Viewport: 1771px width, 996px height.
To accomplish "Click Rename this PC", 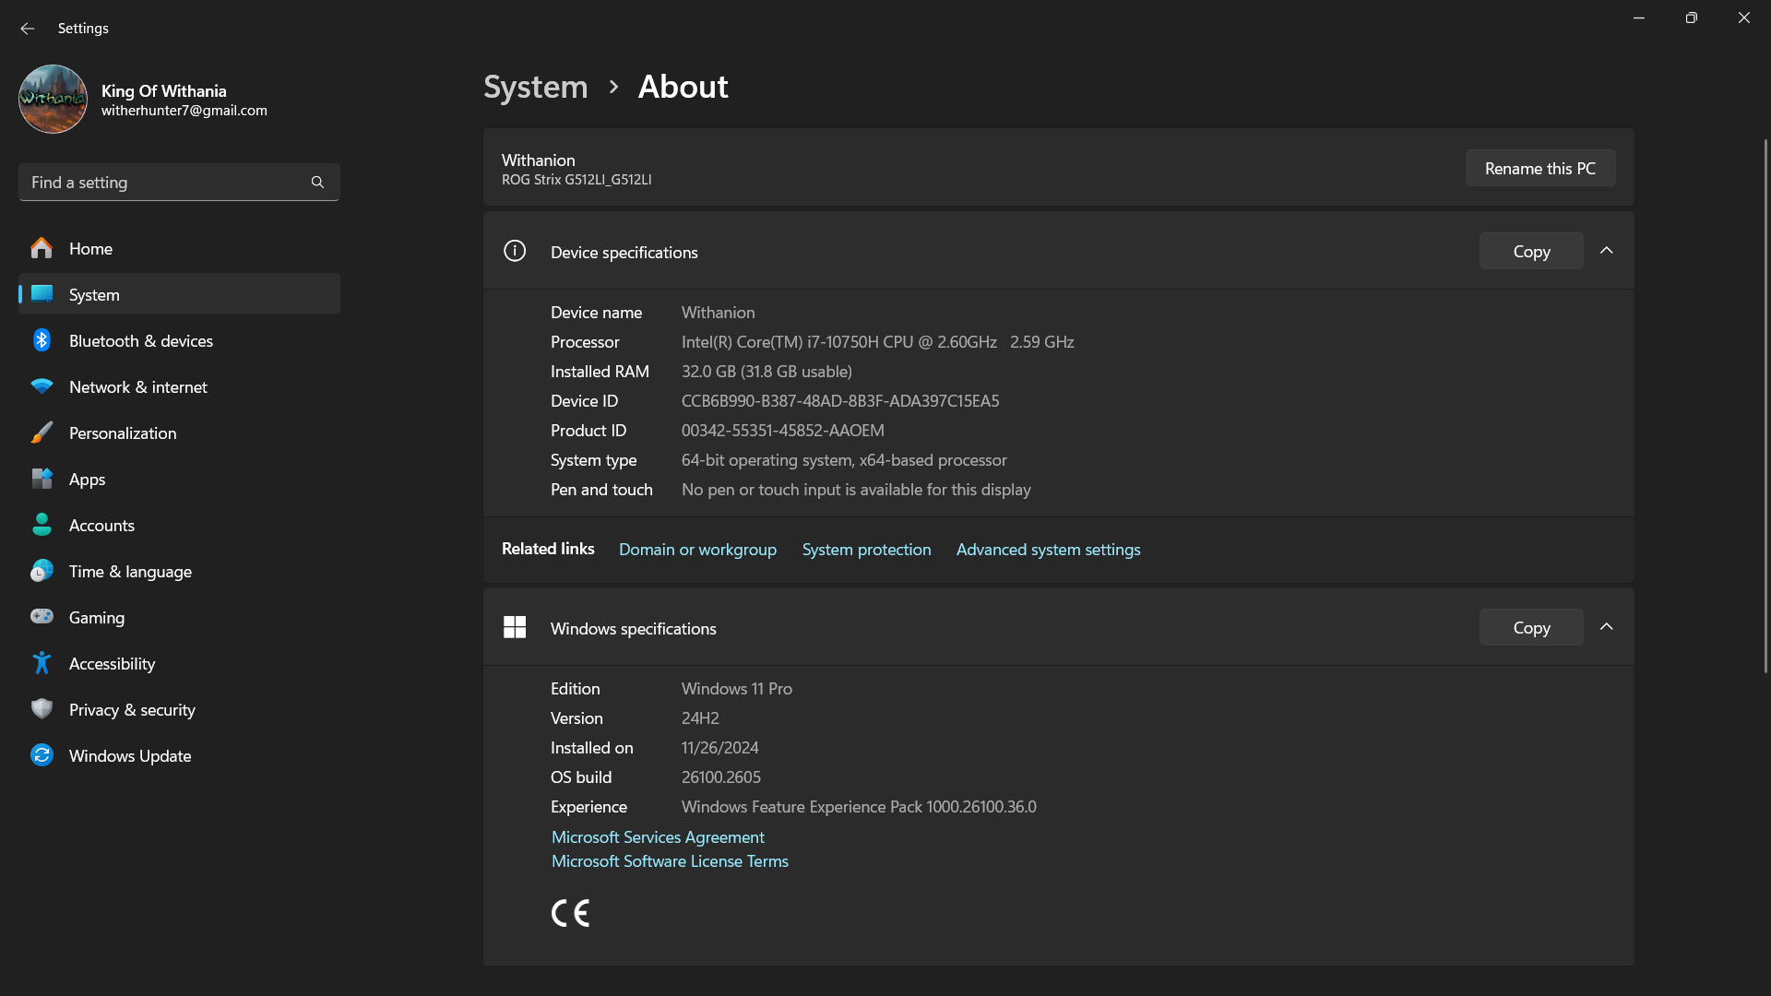I will coord(1539,168).
